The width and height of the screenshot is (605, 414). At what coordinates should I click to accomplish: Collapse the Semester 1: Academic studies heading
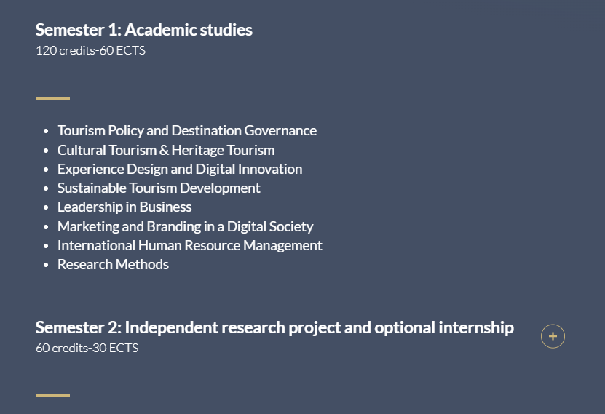click(x=143, y=30)
